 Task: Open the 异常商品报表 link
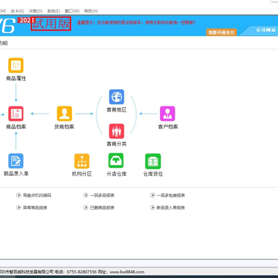[35, 207]
